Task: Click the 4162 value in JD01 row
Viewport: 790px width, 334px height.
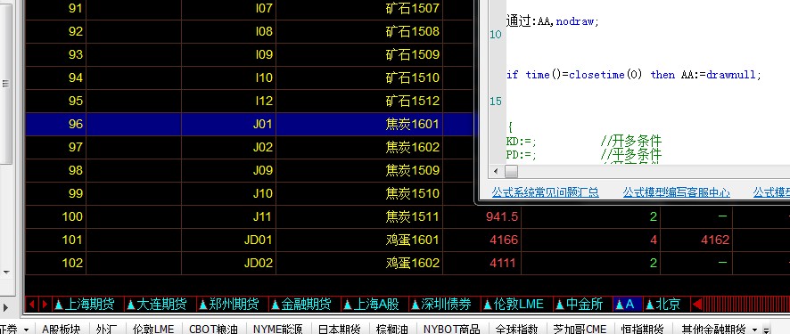Action: point(715,240)
